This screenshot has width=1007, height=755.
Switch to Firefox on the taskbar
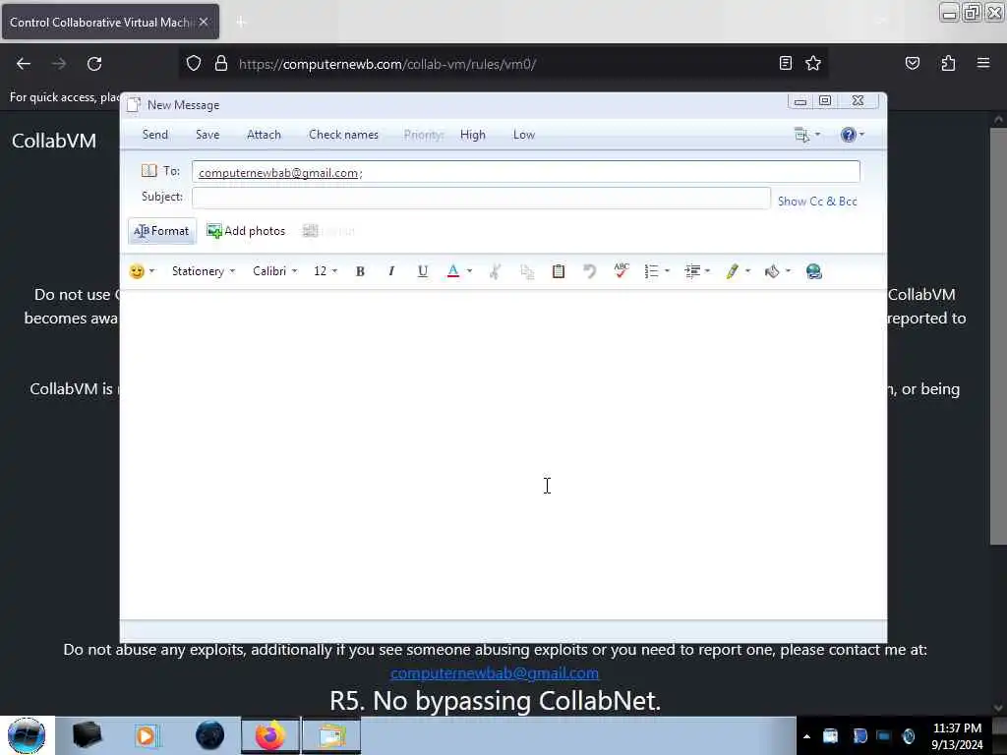(x=270, y=735)
